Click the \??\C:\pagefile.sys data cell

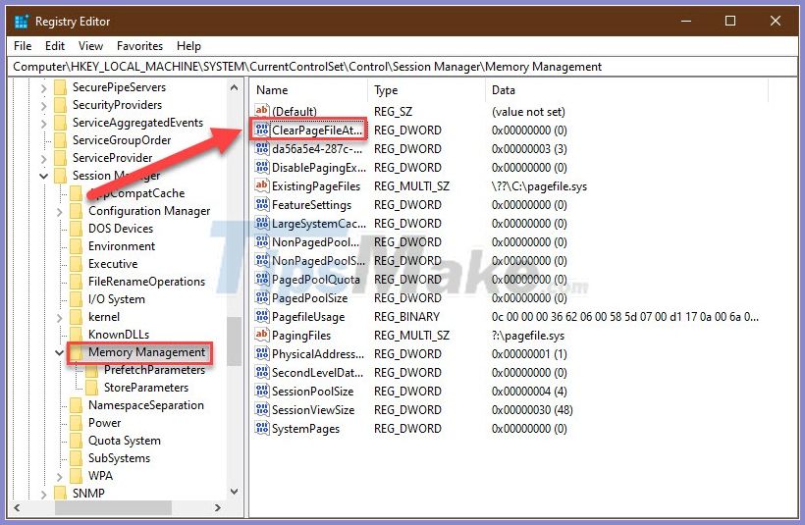[539, 186]
